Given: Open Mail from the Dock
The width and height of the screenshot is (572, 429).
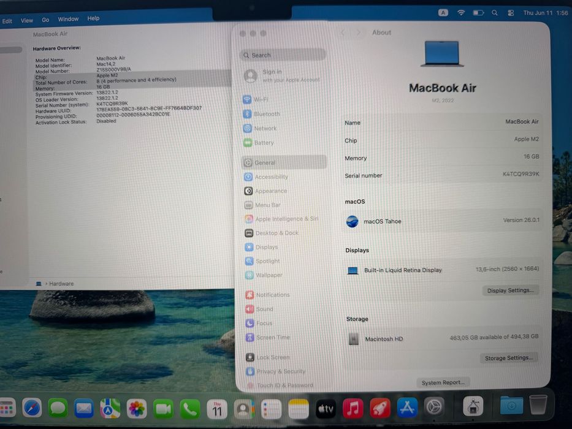Looking at the screenshot, I should click(x=84, y=408).
